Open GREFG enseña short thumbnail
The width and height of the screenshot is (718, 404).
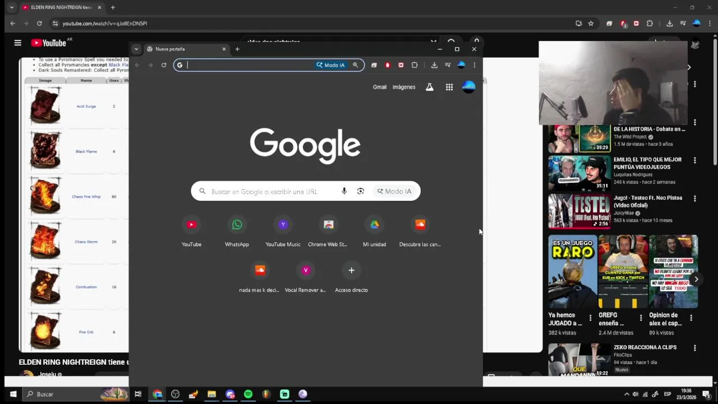(x=623, y=272)
